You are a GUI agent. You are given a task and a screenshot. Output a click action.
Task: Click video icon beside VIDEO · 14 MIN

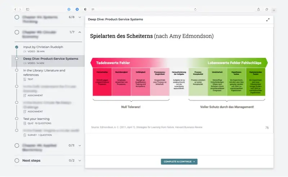coord(25,63)
